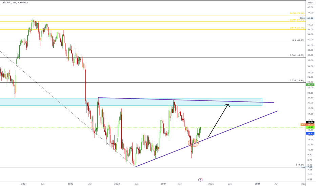
Task: Click the 13.50 price axis label
Action: pos(310,130)
